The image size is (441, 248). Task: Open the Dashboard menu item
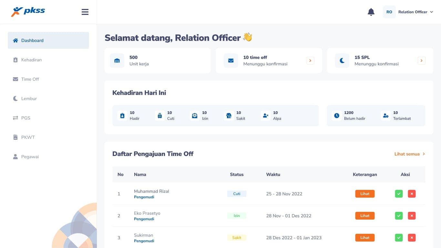point(48,40)
